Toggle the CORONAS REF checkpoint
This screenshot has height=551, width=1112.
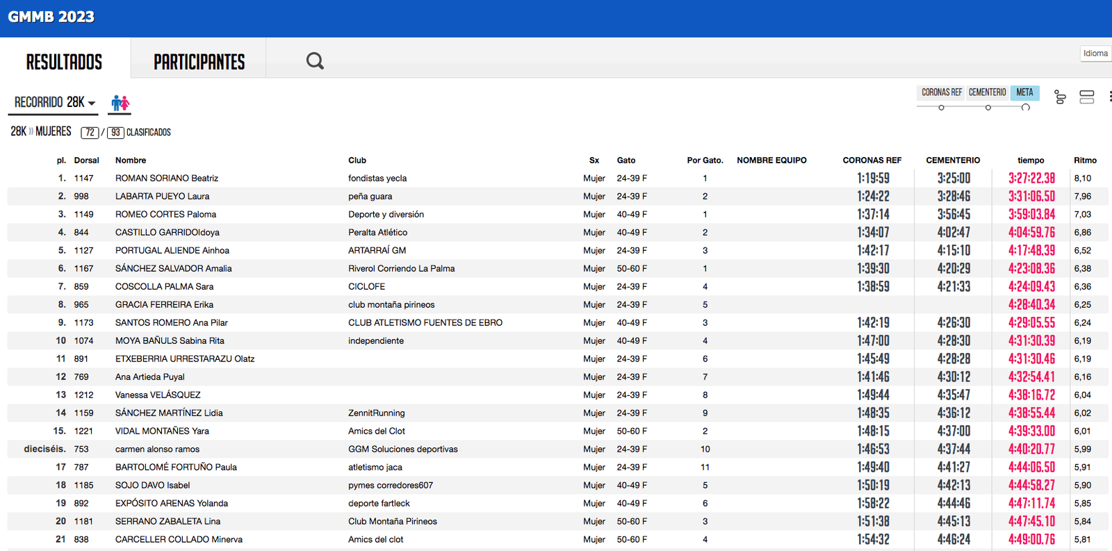pyautogui.click(x=942, y=92)
